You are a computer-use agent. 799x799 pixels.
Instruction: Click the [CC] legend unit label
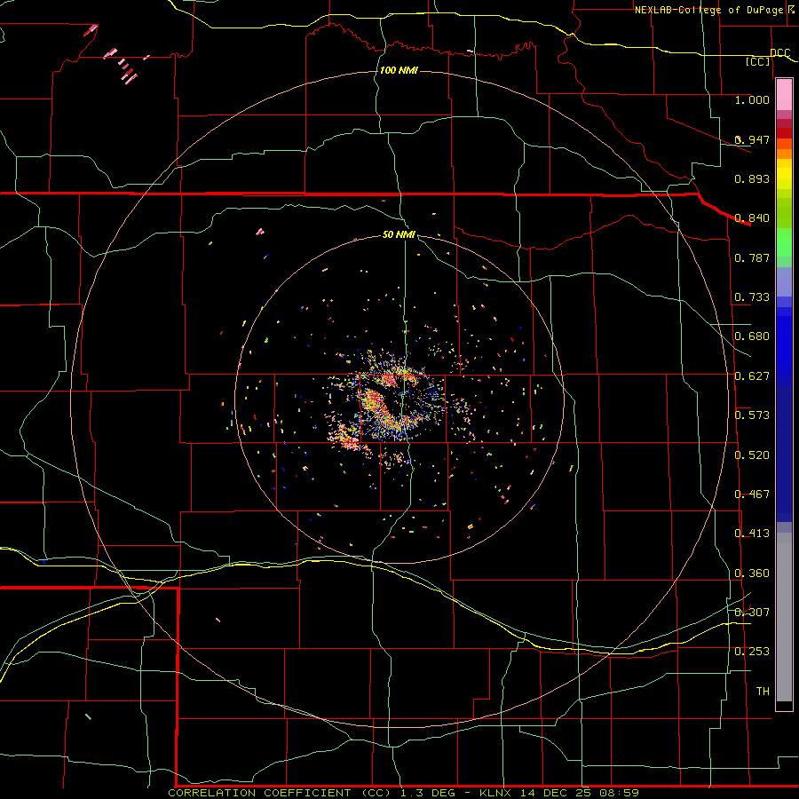(758, 61)
